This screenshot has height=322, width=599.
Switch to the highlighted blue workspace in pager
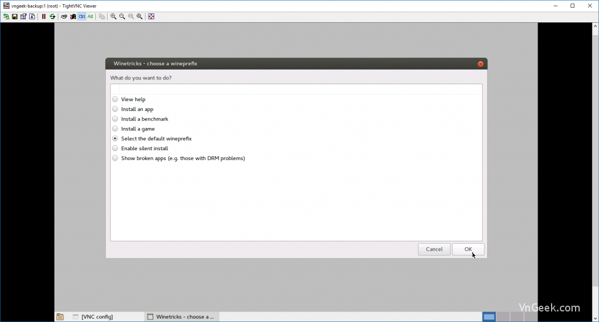coord(489,317)
